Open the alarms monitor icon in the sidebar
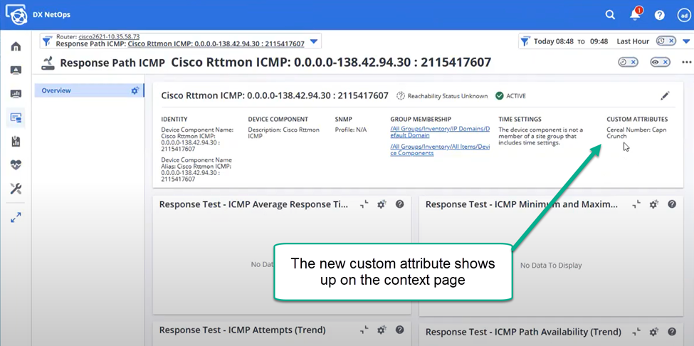The height and width of the screenshot is (346, 694). pos(16,70)
